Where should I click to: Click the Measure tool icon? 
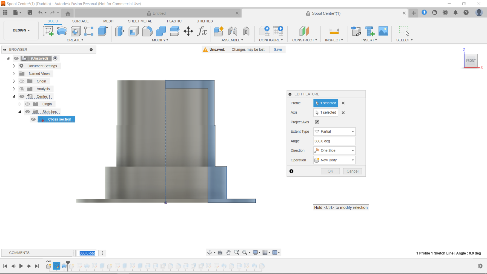pyautogui.click(x=334, y=31)
